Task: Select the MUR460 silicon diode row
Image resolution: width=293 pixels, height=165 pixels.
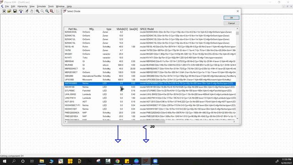Action: coord(150,65)
